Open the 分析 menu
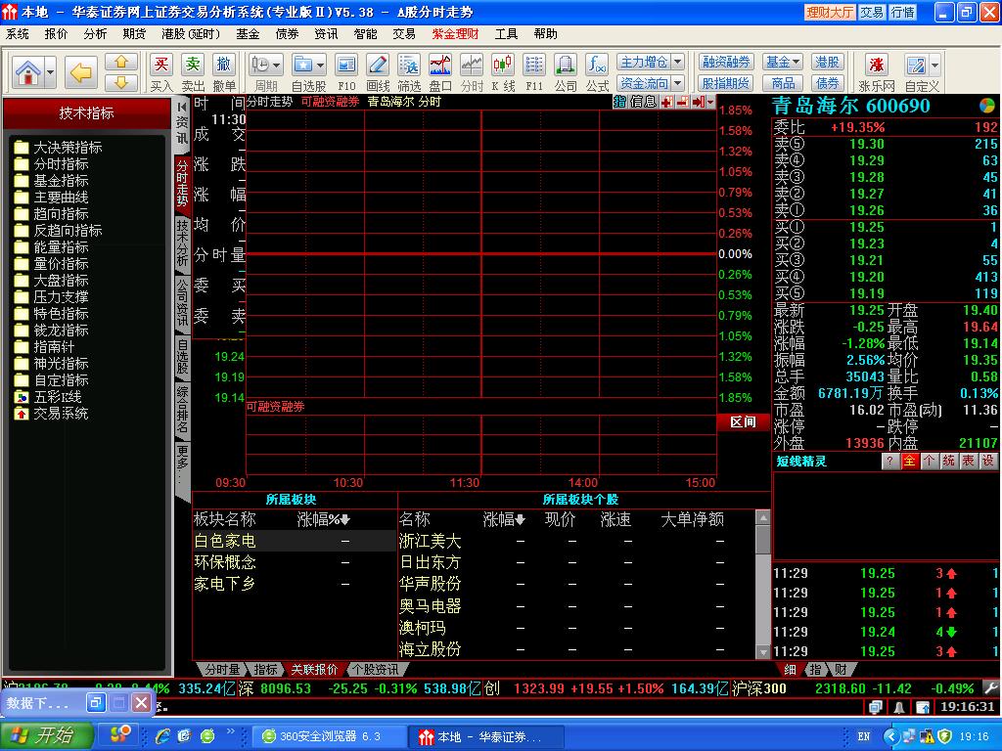 pos(95,34)
